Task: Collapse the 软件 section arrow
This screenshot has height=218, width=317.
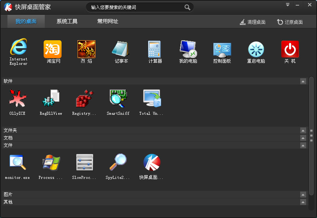Action: click(303, 81)
